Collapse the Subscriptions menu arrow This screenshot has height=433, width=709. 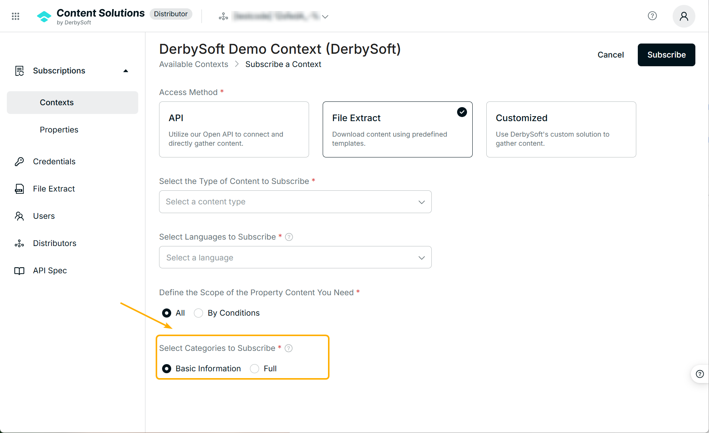click(126, 71)
